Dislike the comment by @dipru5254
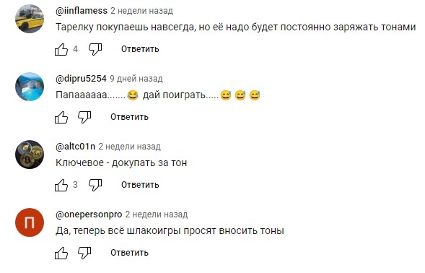 (x=84, y=117)
